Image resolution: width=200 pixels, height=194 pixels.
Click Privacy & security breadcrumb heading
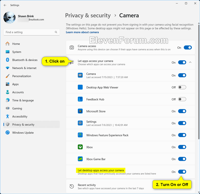(88, 16)
